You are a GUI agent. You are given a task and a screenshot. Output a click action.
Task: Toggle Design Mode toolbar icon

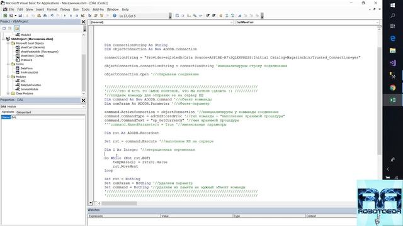tap(82, 16)
